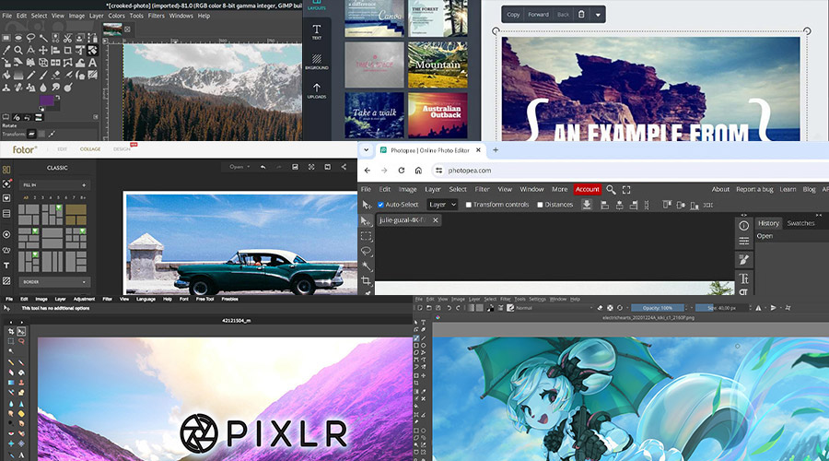Switch to the Swatches tab in Photopea
Screen dimensions: 829x461
tap(800, 223)
